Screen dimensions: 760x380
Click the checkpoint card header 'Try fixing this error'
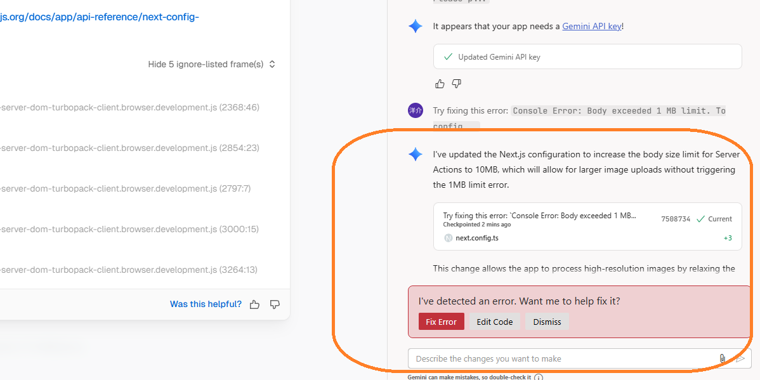[x=539, y=216]
